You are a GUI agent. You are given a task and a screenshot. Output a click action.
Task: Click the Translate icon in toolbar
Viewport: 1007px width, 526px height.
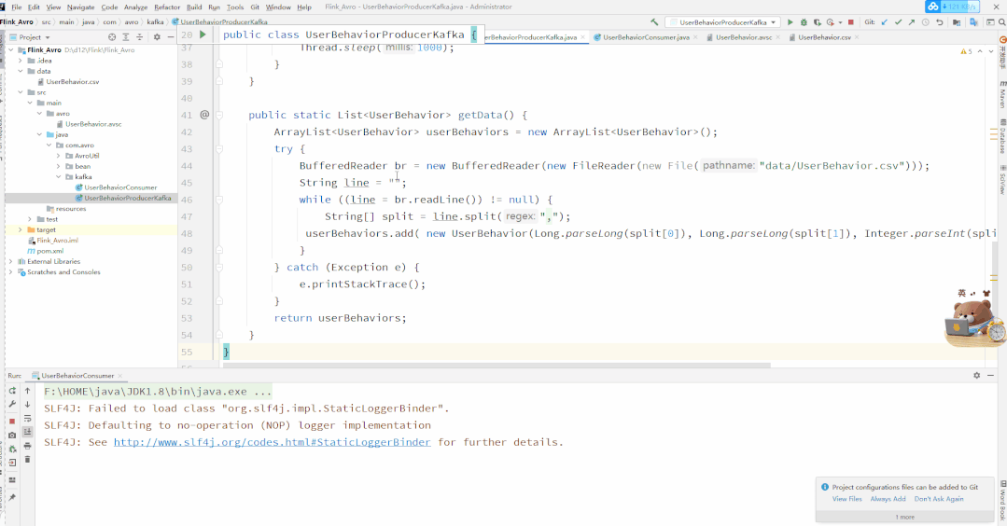(973, 21)
